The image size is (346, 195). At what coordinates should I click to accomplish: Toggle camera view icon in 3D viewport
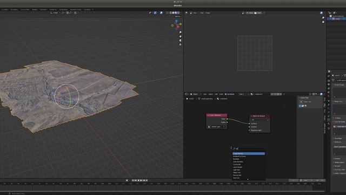(x=180, y=41)
